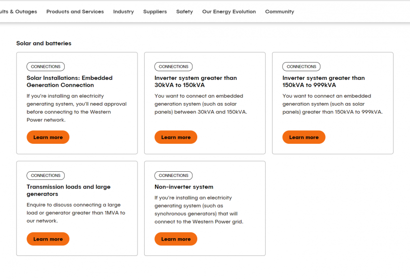Click Learn more for 30kVA to 150kVA inverter
Image resolution: width=410 pixels, height=279 pixels.
click(x=176, y=137)
